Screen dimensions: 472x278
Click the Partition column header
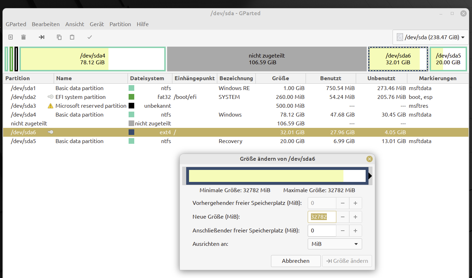pyautogui.click(x=28, y=78)
